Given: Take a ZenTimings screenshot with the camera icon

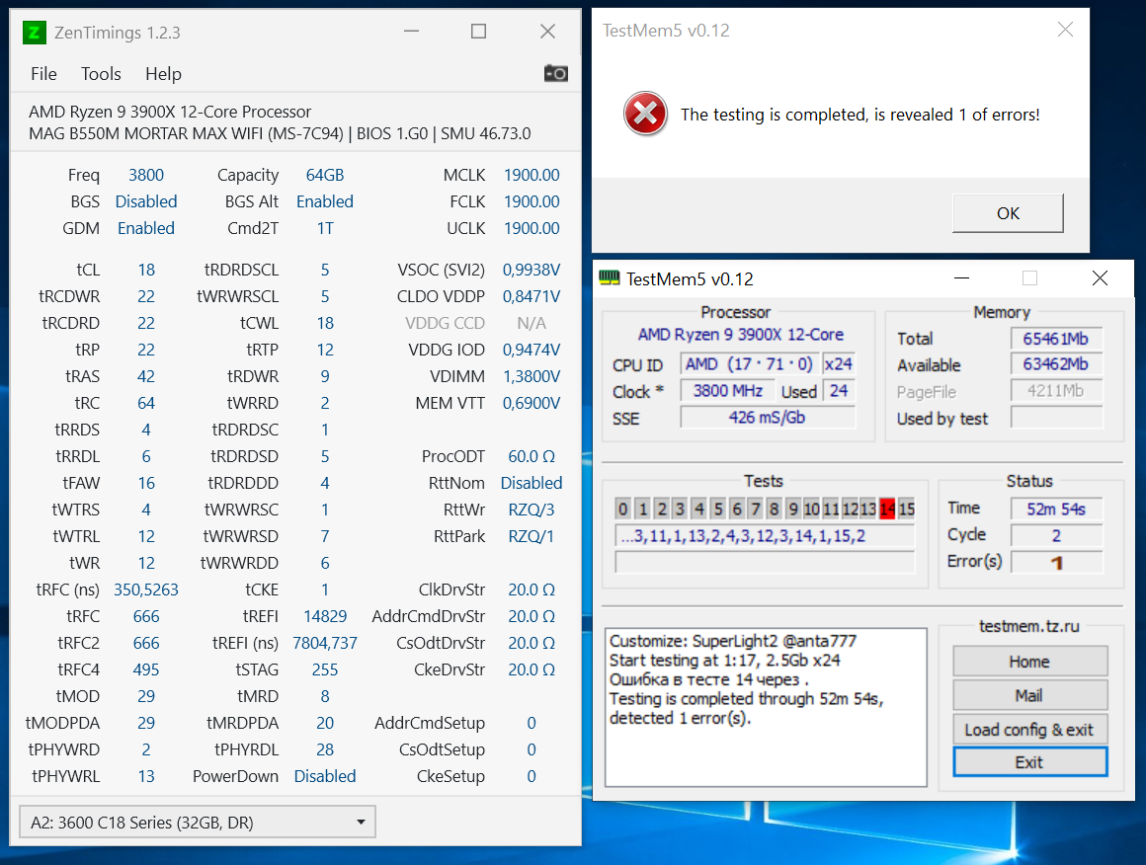Looking at the screenshot, I should pos(555,73).
